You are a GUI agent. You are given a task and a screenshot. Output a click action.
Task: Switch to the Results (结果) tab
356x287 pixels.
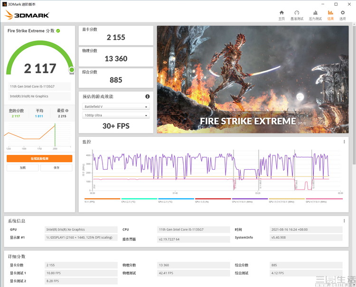click(x=330, y=15)
